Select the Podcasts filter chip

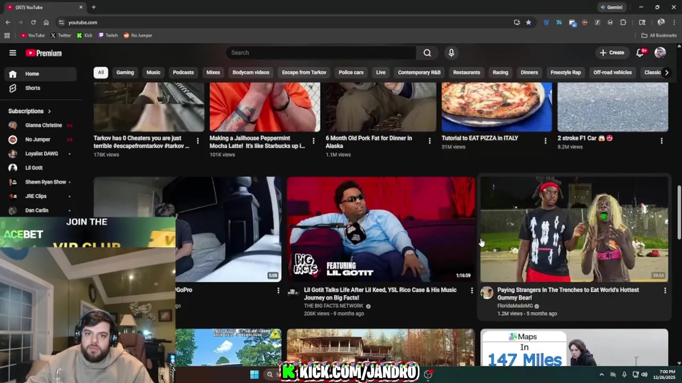(183, 72)
